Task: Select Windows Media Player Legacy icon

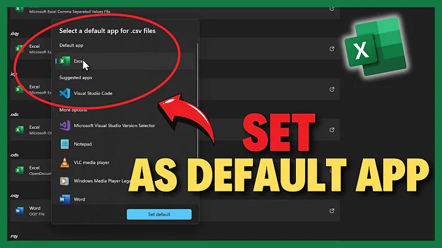Action: click(x=64, y=181)
